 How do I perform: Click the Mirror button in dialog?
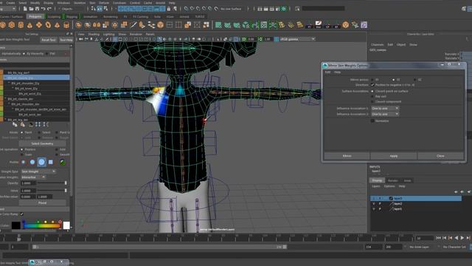tap(347, 156)
